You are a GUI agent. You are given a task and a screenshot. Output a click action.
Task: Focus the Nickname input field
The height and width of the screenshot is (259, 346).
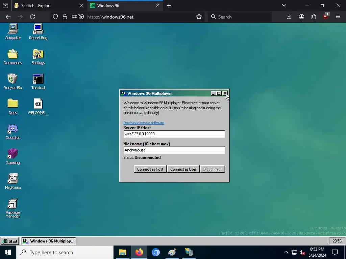click(174, 150)
